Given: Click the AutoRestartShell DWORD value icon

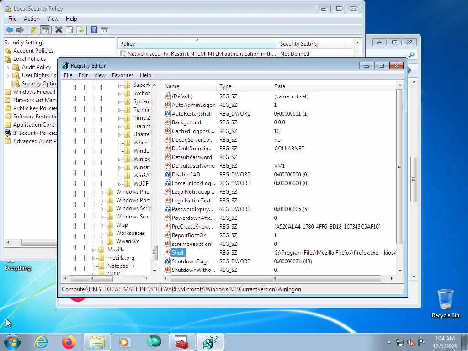Looking at the screenshot, I should [x=167, y=114].
